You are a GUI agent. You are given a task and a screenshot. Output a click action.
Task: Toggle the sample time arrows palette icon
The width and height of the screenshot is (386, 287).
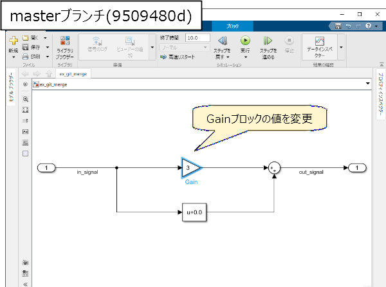25,121
